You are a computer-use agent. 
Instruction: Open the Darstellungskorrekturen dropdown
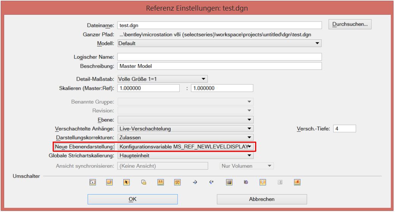point(185,137)
